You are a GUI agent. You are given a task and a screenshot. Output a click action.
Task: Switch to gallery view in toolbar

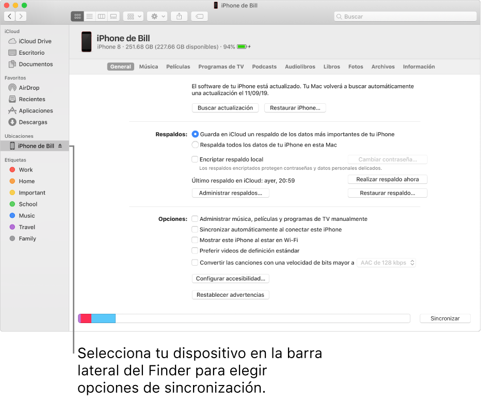[x=114, y=17]
